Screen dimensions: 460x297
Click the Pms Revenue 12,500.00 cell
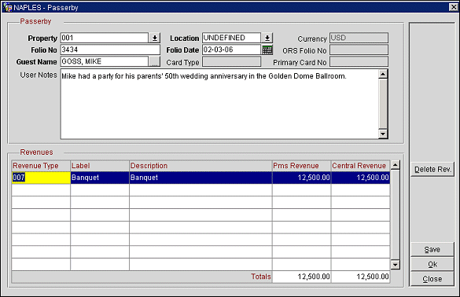click(302, 178)
